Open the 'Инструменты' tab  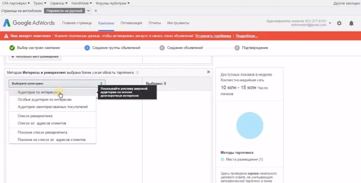pos(178,23)
